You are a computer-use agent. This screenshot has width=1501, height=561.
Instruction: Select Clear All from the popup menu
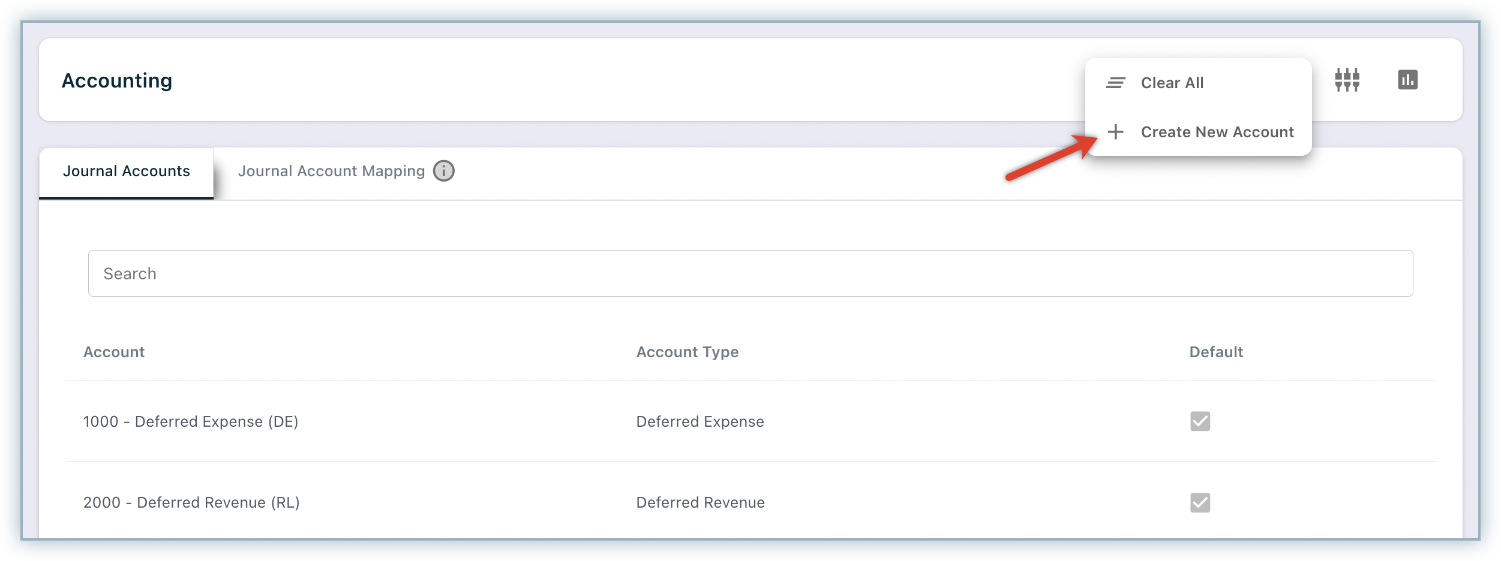click(1172, 83)
